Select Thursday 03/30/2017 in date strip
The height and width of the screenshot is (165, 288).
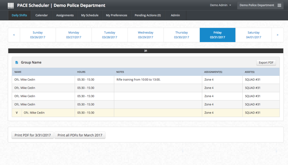[x=181, y=35]
